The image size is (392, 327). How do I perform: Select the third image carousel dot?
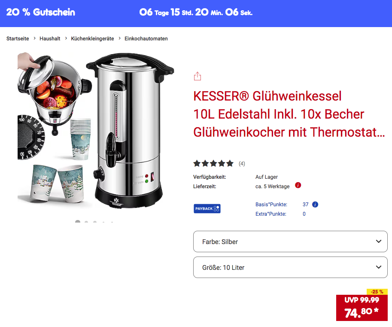coord(95,222)
